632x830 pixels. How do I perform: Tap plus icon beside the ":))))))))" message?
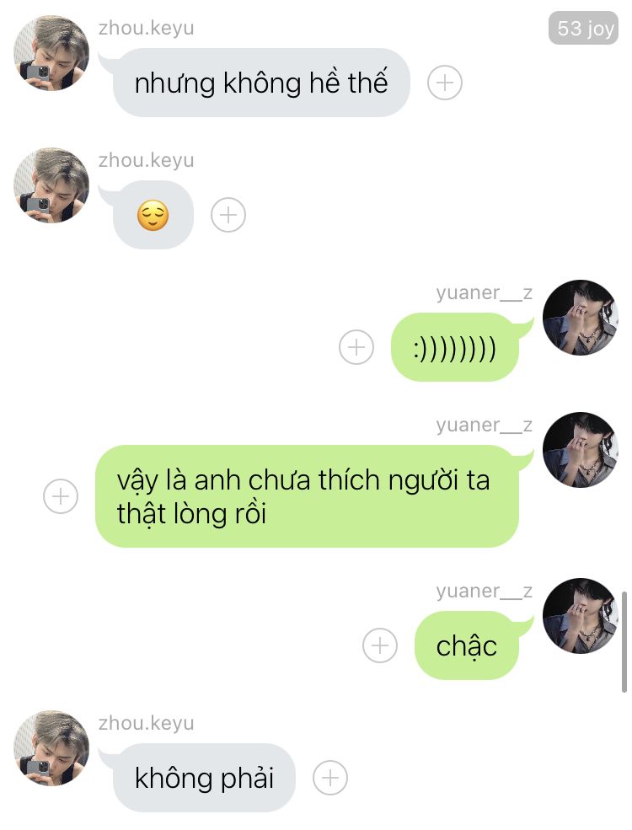point(356,347)
